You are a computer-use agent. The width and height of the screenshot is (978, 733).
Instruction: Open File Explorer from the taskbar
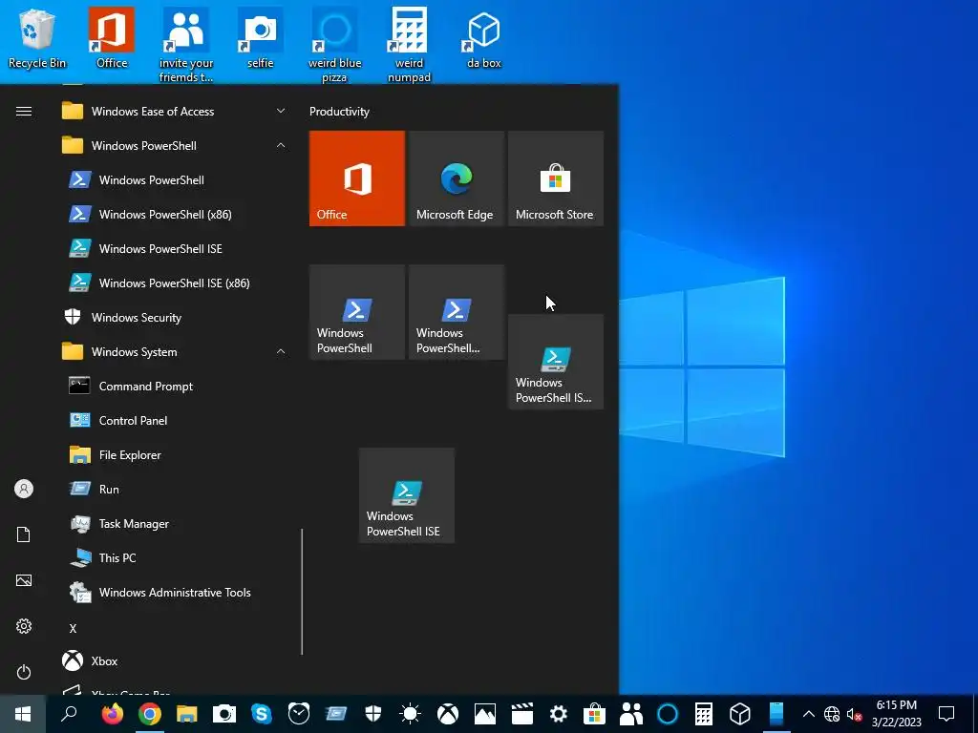[x=186, y=714]
